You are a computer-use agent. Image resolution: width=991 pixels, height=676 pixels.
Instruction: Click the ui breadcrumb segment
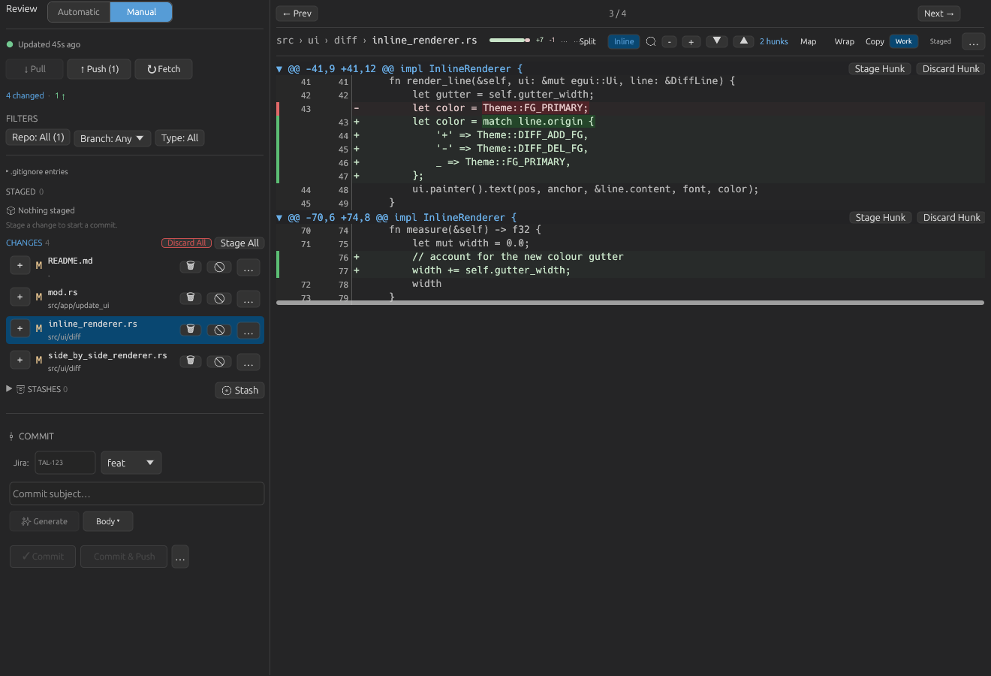313,41
